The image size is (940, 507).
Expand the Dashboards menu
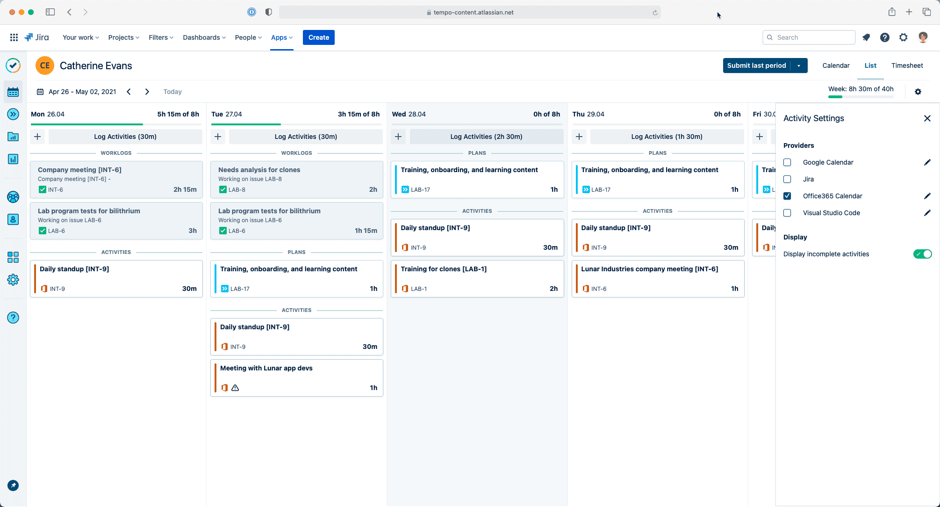[204, 37]
